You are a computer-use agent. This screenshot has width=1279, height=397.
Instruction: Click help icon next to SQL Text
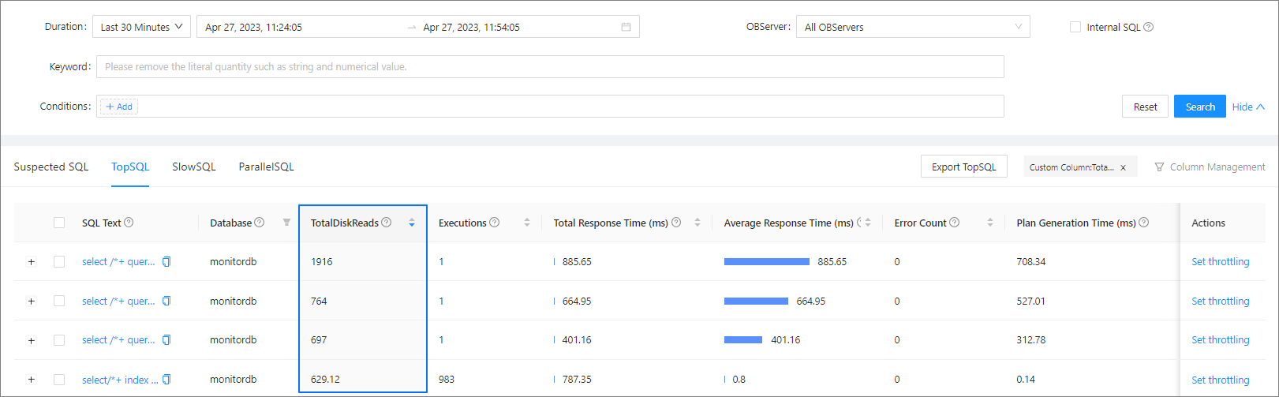(129, 223)
